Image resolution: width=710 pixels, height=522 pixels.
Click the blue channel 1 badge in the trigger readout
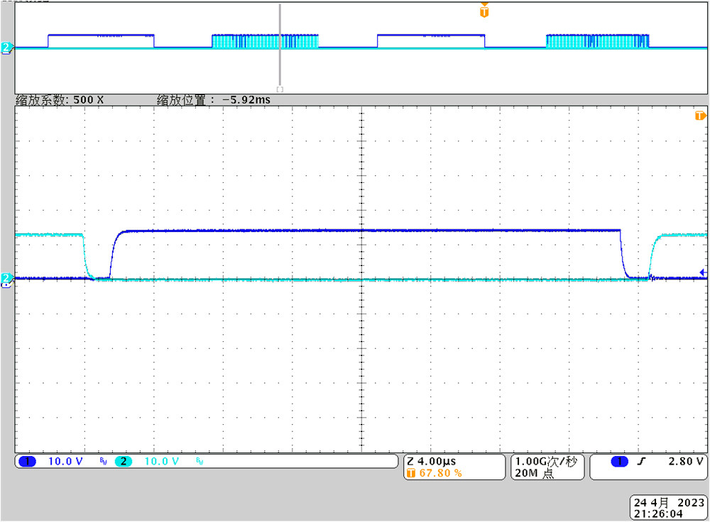point(620,461)
